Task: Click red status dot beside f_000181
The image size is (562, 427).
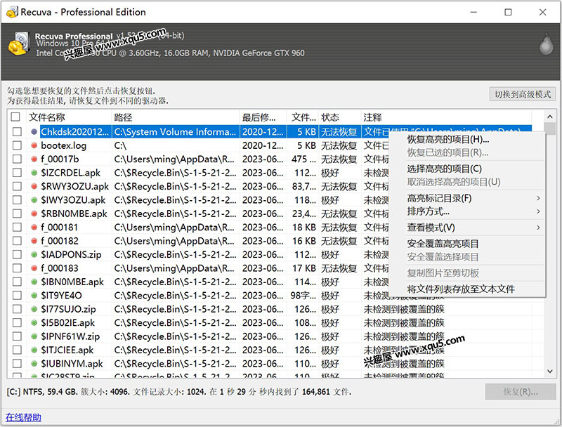Action: coord(34,227)
